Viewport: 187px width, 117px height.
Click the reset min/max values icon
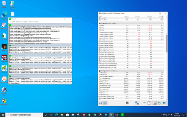154,103
